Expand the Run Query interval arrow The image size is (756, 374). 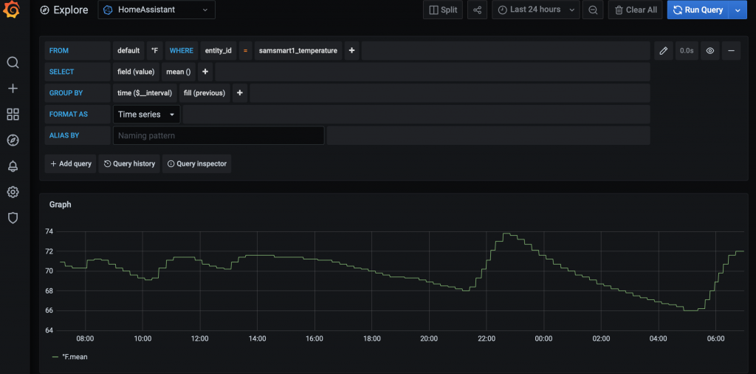[x=738, y=10]
